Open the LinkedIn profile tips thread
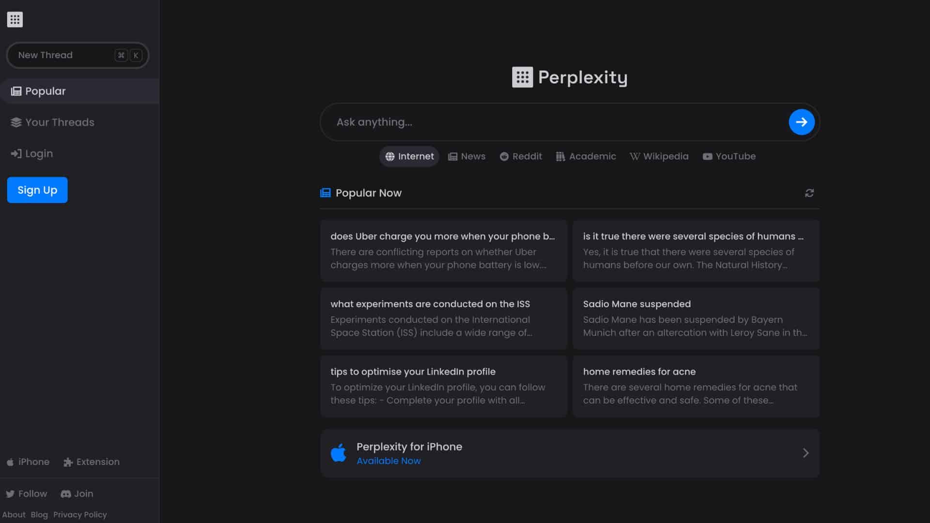The height and width of the screenshot is (523, 930). pos(444,386)
